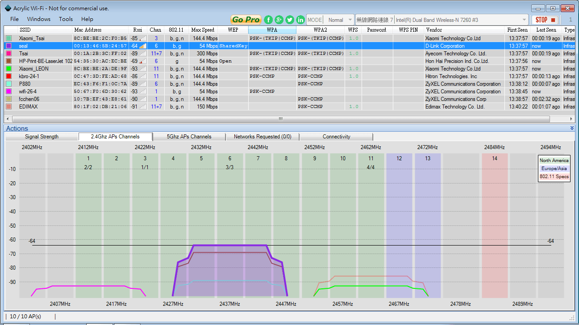The image size is (579, 325).
Task: Open the Tools menu
Action: (66, 19)
